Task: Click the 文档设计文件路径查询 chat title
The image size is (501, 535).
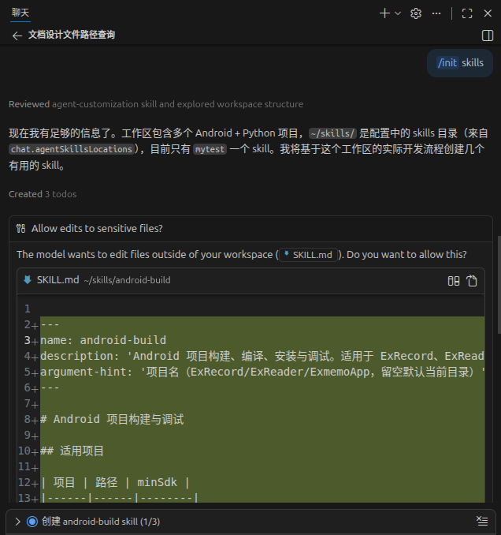Action: 72,36
